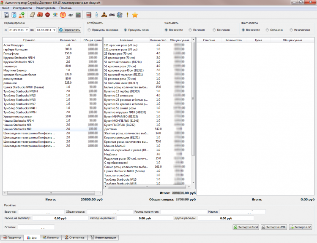Open the start date 01.03.2014 dropdown
The height and width of the screenshot is (243, 317).
pos(27,30)
